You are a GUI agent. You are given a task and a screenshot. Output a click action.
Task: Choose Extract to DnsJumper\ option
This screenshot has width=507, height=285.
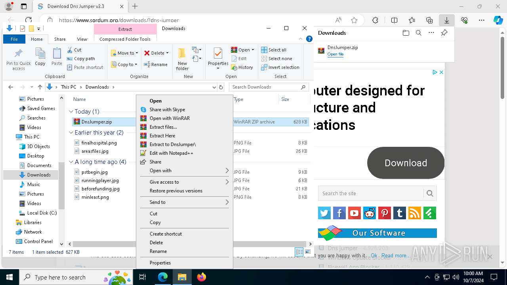[185, 144]
